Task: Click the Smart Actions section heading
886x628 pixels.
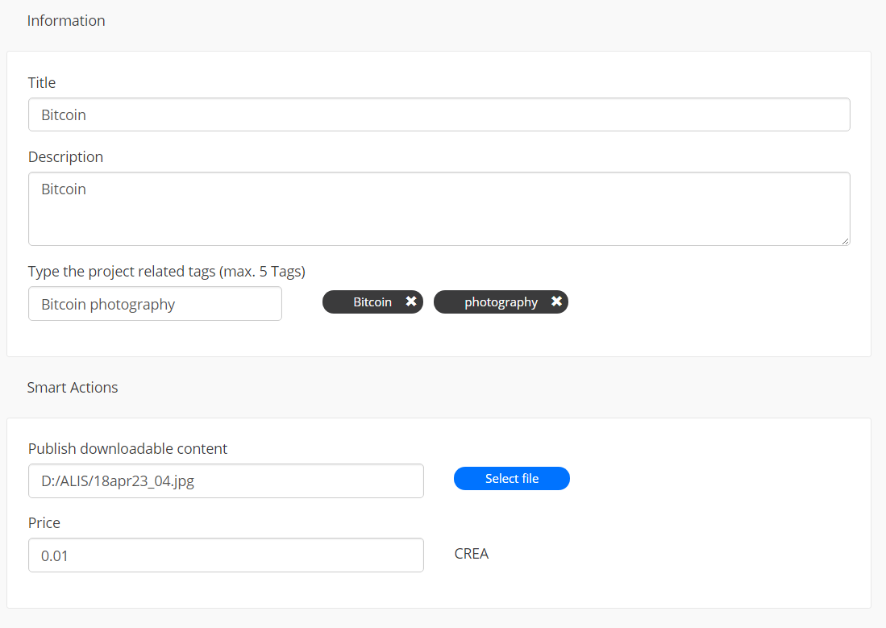Action: click(x=73, y=387)
